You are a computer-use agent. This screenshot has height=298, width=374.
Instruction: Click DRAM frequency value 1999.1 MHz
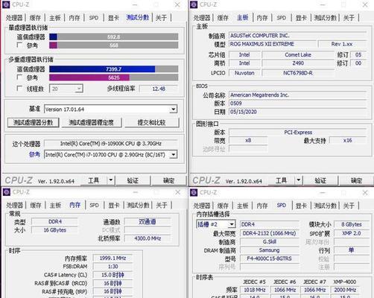point(112,259)
